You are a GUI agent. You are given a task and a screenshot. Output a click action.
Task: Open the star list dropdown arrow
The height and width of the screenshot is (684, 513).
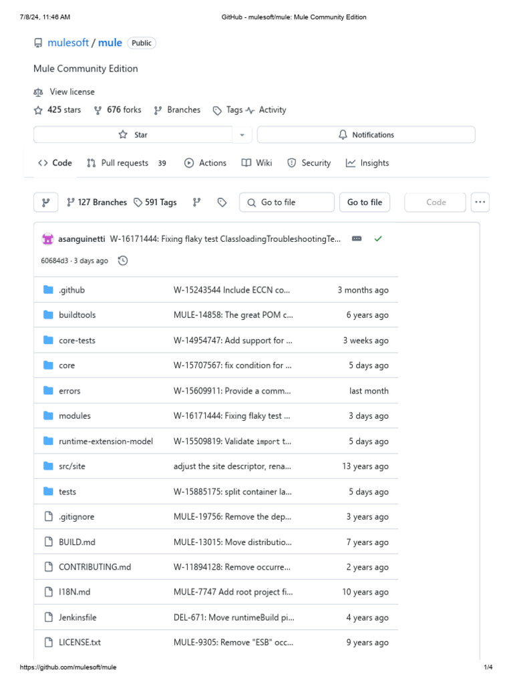click(242, 135)
